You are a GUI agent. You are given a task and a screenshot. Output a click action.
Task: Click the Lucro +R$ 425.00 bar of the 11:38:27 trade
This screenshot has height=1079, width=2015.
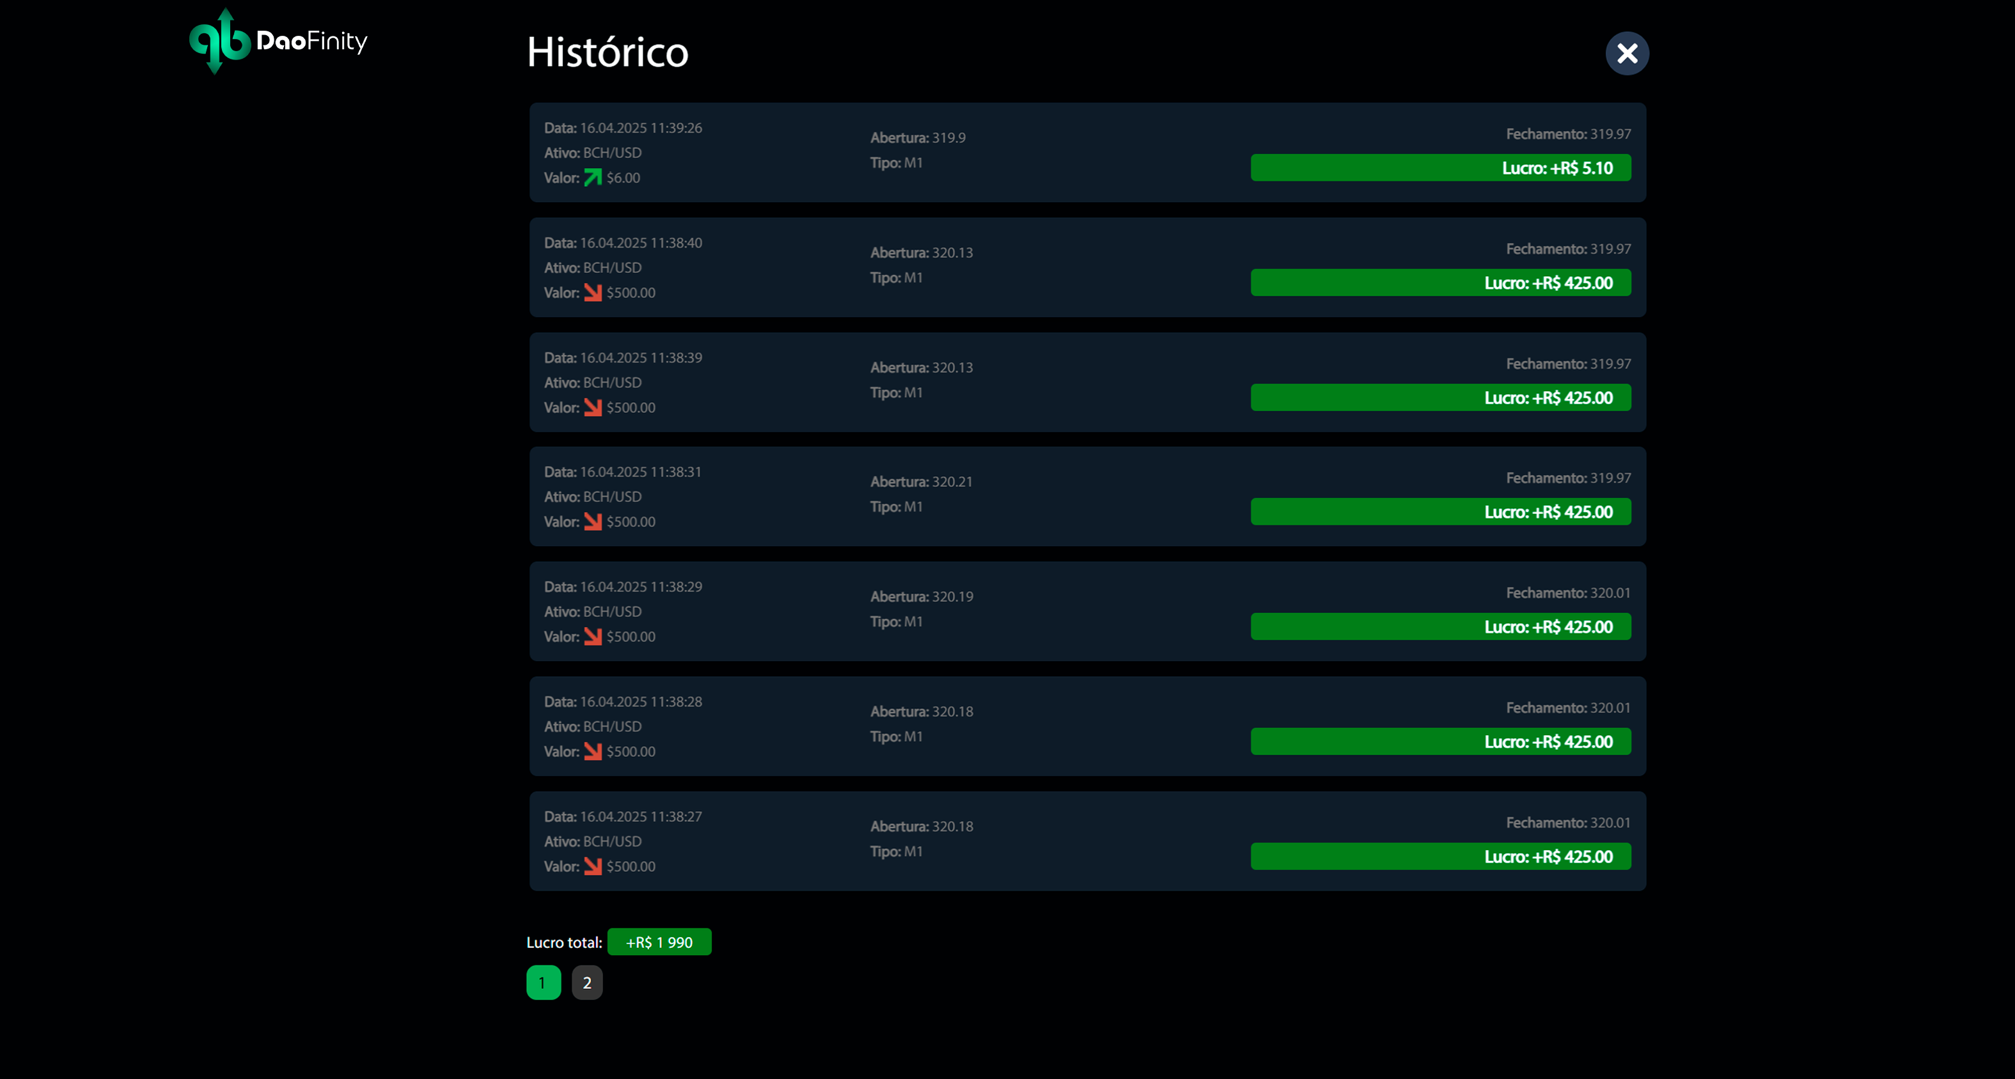(x=1441, y=857)
